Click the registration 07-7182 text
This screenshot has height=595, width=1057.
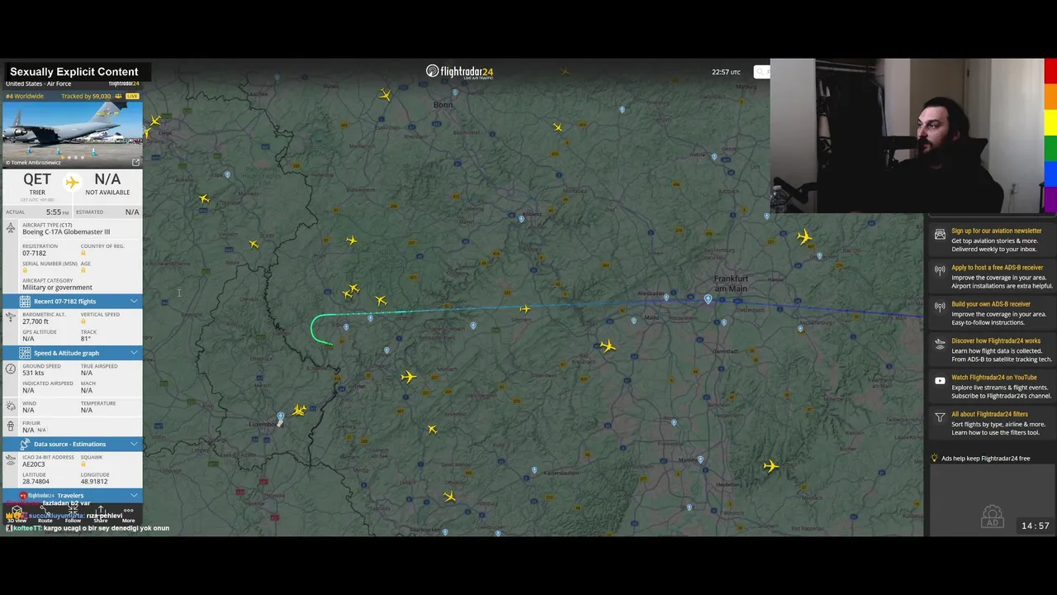(34, 253)
